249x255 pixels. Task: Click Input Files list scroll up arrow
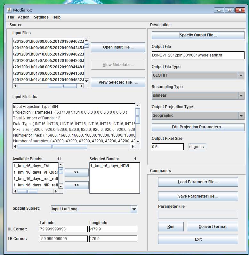(86, 40)
